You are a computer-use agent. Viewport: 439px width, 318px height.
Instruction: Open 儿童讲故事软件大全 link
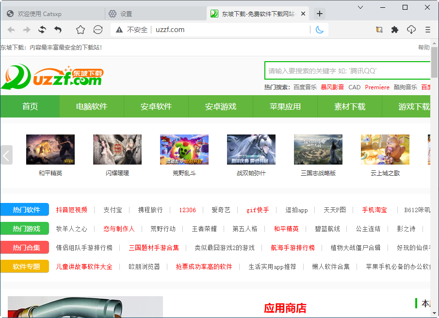click(84, 267)
